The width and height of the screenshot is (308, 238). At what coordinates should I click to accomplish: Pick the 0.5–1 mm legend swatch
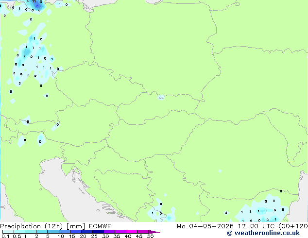click(x=19, y=232)
